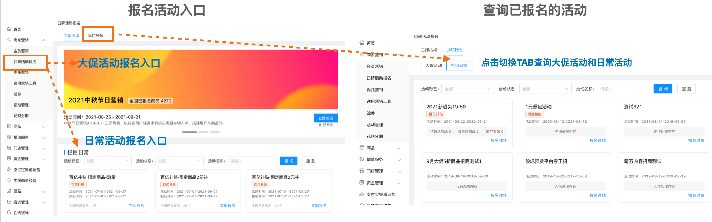Open 会员营销 in left panel sidebar
The width and height of the screenshot is (712, 222).
(x=21, y=51)
